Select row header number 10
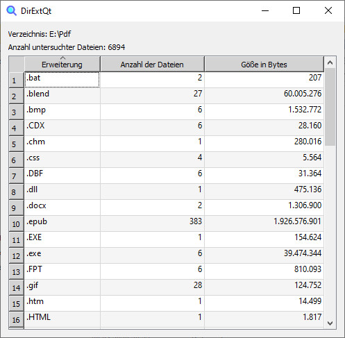 (x=16, y=223)
